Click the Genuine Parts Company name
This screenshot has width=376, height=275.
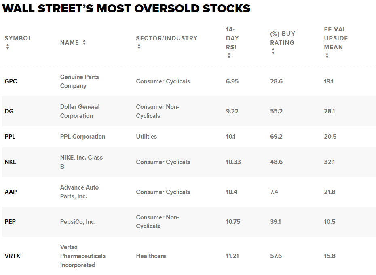pyautogui.click(x=79, y=81)
